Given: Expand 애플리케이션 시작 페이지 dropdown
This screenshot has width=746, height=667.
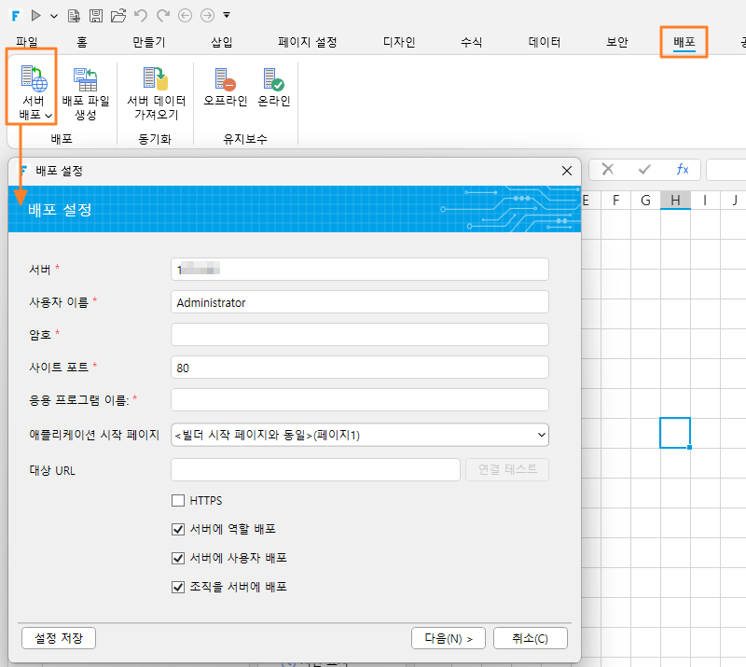Looking at the screenshot, I should click(360, 435).
